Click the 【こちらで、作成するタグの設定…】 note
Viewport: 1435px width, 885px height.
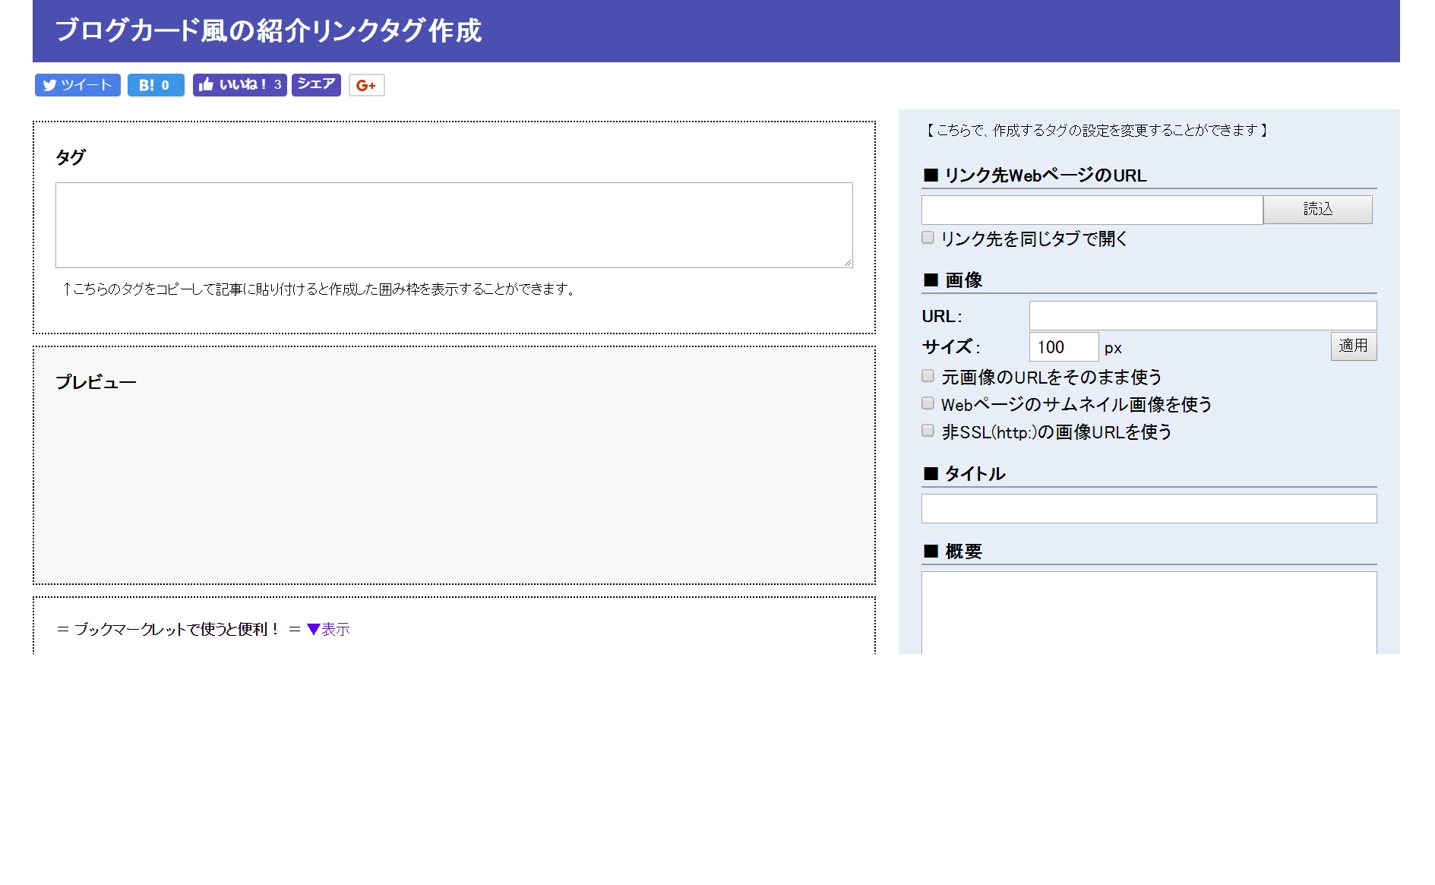(x=1096, y=131)
